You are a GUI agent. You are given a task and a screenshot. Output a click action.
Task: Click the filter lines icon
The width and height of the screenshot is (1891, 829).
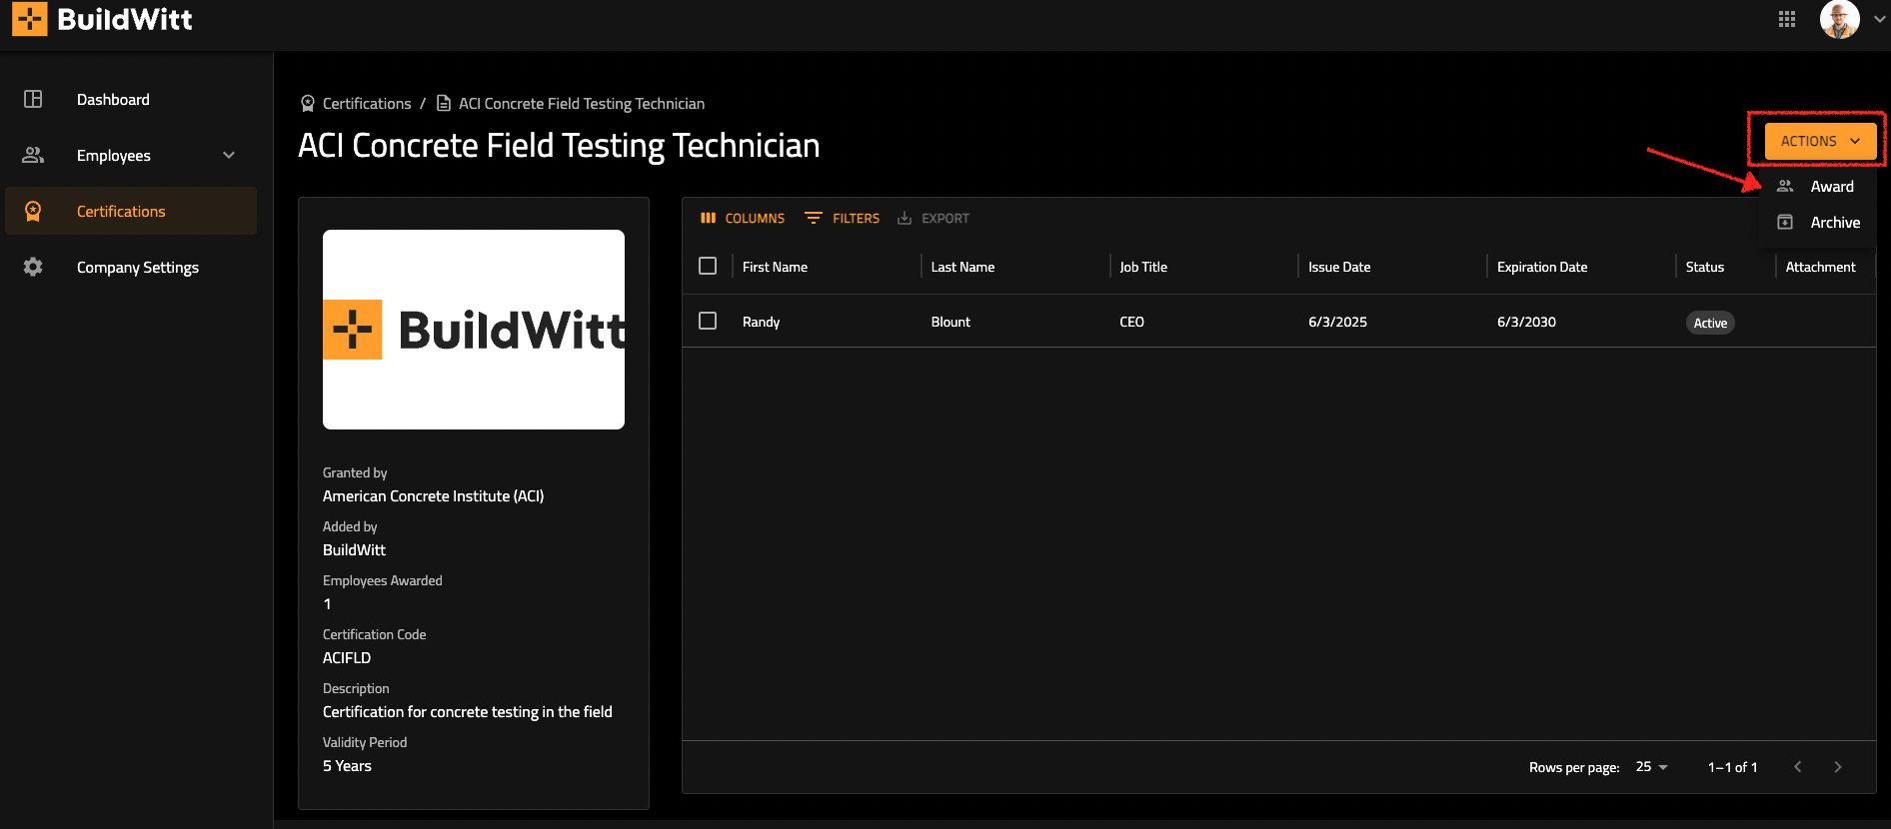coord(814,218)
